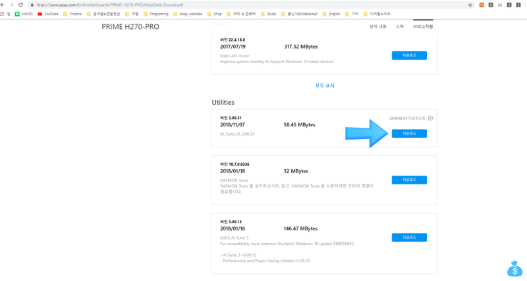Click the download info icon beside 2019/06/23
Image resolution: width=527 pixels, height=281 pixels.
(430, 118)
